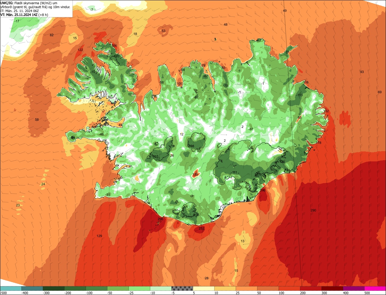The height and width of the screenshot is (295, 386).
Task: Click the map value '120' in the Westfjords
Action: 117,56
